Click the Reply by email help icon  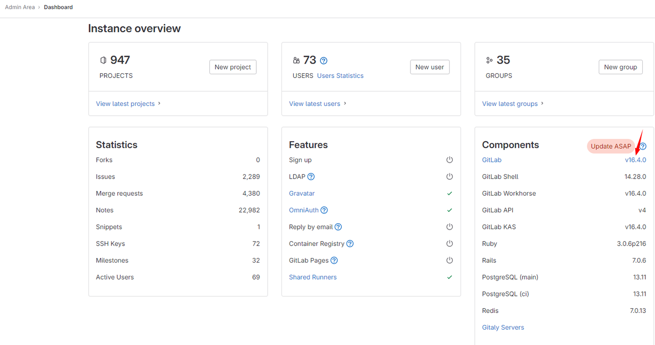point(338,227)
